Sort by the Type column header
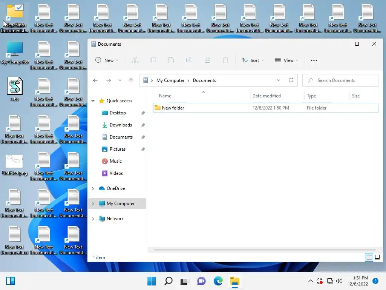 (311, 96)
